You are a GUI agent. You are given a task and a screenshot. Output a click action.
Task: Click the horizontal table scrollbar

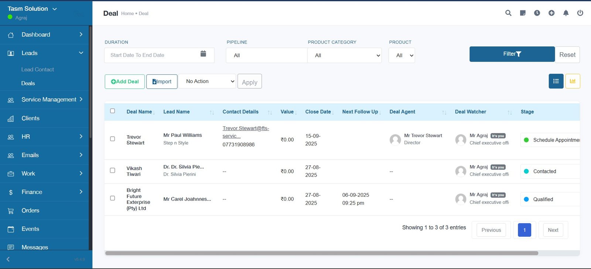(x=321, y=253)
